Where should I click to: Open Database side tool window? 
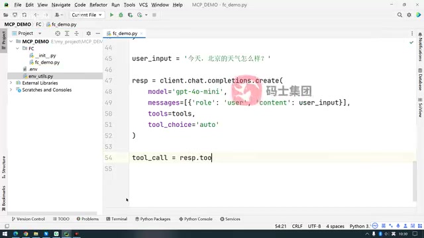tap(420, 79)
